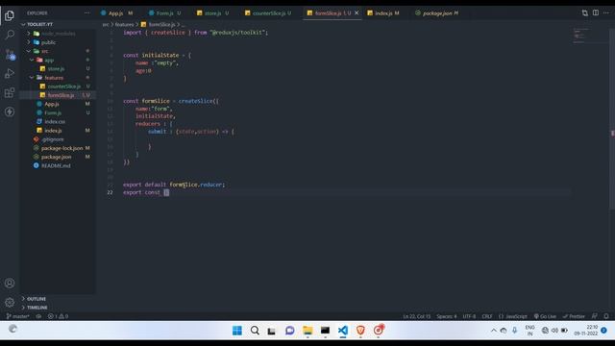This screenshot has height=346, width=615.
Task: Switch to the index.js tab
Action: click(x=383, y=12)
